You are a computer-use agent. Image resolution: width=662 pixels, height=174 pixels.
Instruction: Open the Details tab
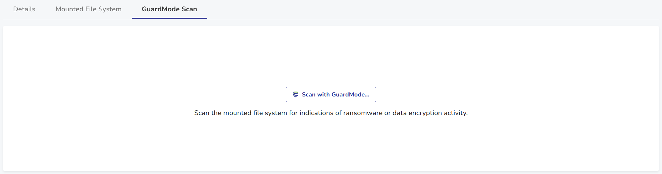[x=24, y=9]
